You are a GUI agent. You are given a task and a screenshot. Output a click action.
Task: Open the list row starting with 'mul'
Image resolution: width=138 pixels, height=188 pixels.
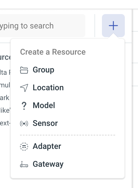5,85
